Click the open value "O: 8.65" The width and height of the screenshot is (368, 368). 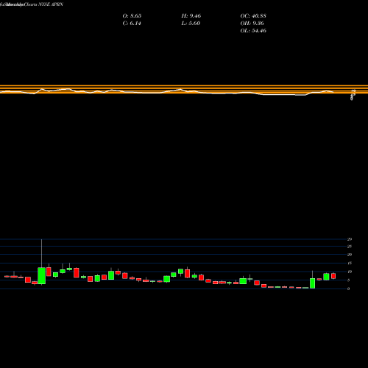coord(132,16)
